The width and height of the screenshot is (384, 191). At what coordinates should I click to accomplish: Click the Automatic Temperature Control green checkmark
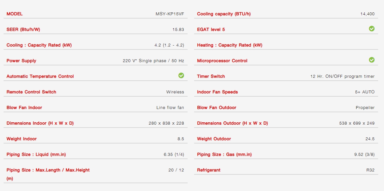point(181,75)
